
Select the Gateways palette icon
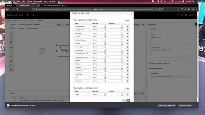click(11, 56)
